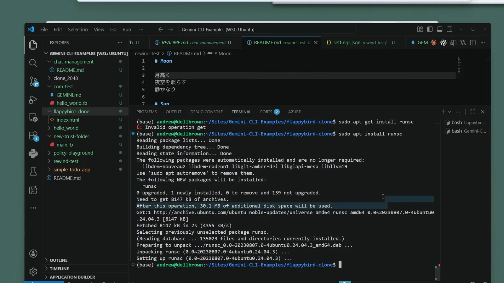Click the compare changes icon in editor toolbar

point(463,42)
